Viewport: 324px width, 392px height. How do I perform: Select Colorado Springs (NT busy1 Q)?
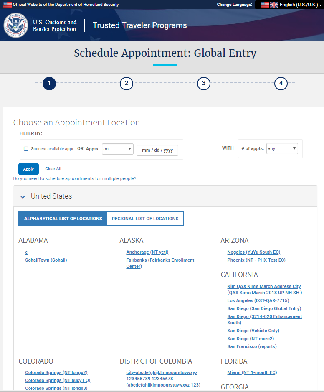point(58,380)
